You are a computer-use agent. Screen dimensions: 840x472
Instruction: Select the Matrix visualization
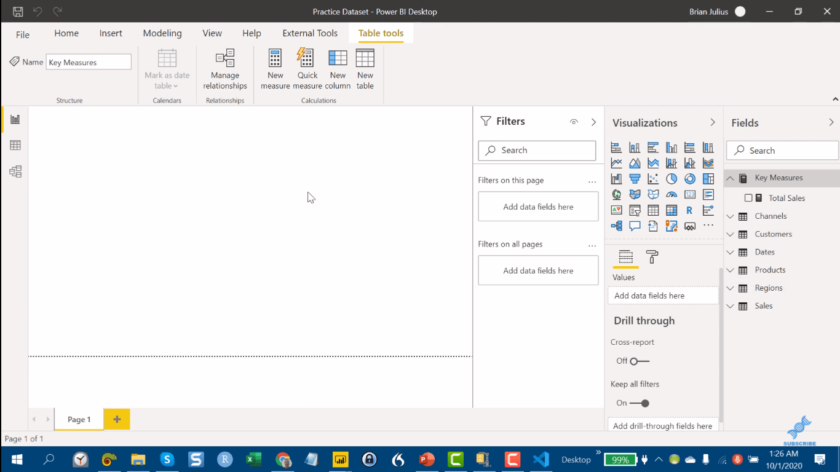pyautogui.click(x=672, y=210)
